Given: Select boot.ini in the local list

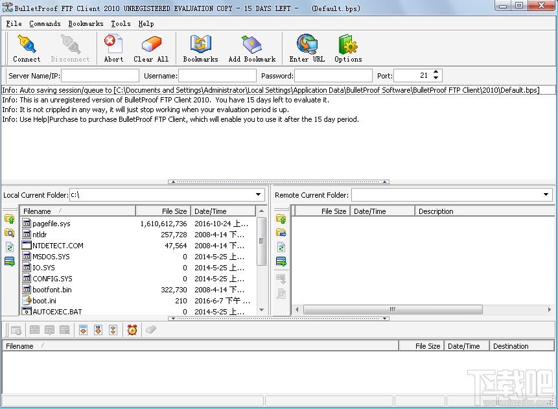Looking at the screenshot, I should [44, 301].
